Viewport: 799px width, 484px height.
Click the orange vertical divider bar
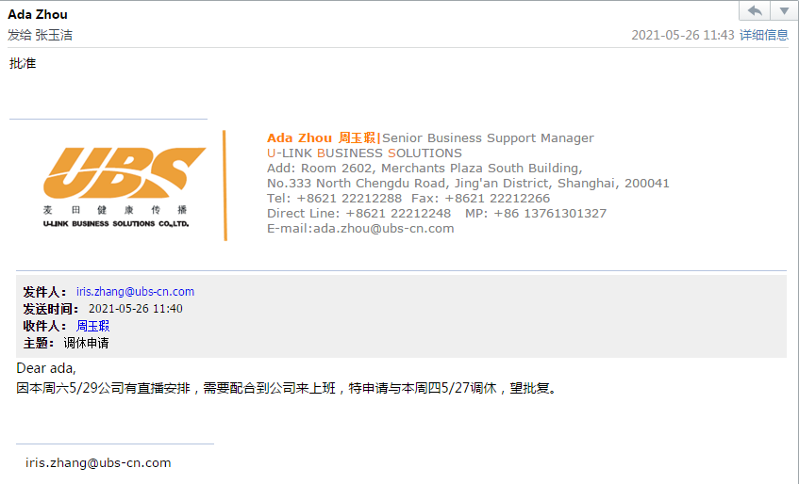tap(225, 186)
